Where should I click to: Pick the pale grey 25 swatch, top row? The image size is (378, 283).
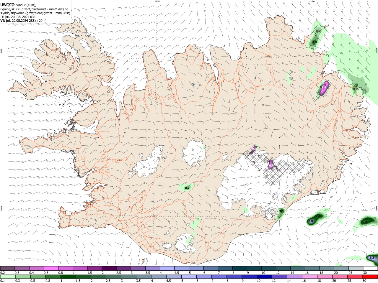click(x=356, y=269)
